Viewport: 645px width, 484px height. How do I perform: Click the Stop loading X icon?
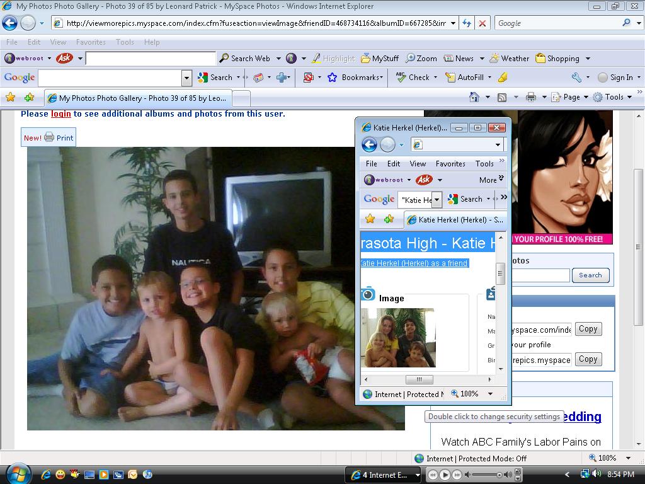coord(482,23)
